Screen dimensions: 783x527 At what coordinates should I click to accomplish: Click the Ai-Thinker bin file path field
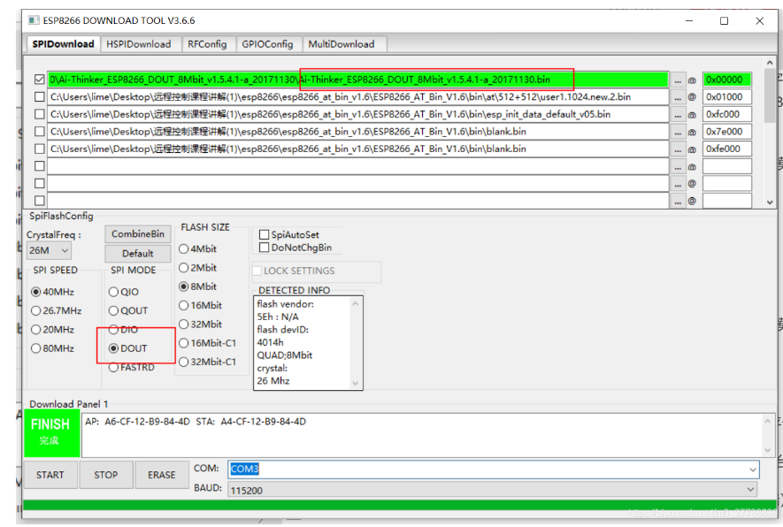(358, 80)
